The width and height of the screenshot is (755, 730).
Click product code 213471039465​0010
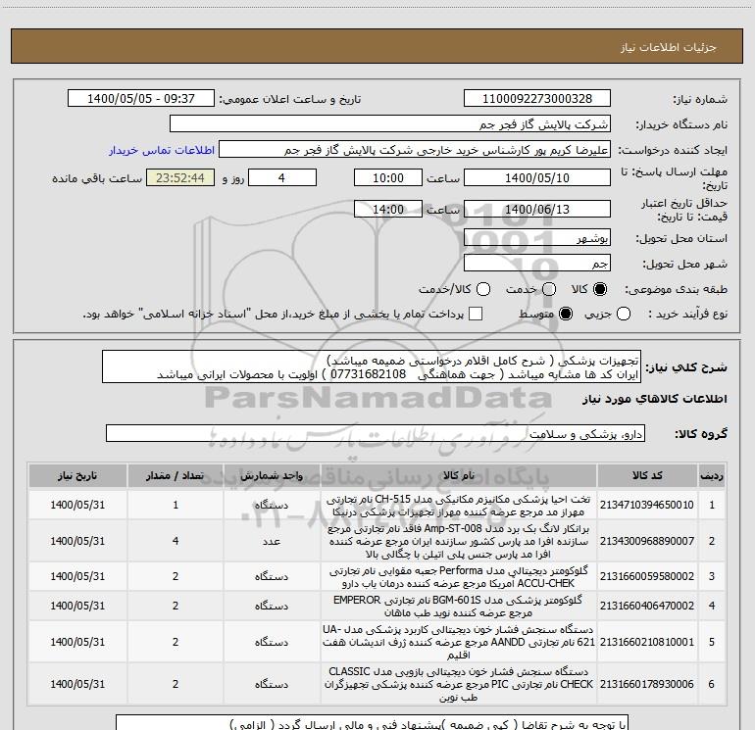(x=647, y=505)
